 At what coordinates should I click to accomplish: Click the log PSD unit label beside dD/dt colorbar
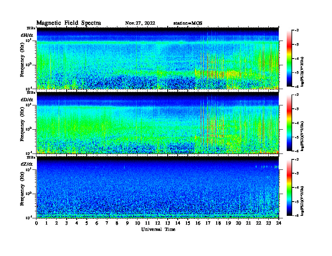point(302,136)
